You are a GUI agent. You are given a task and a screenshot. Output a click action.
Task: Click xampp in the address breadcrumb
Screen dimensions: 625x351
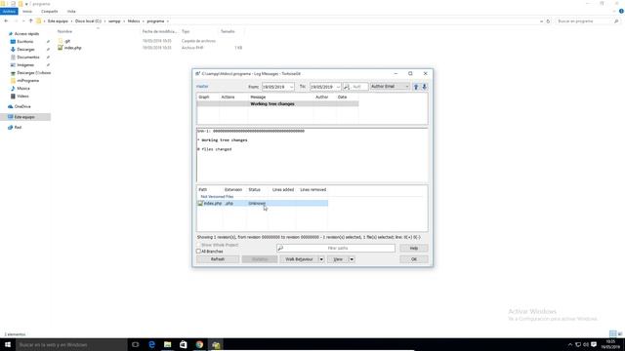(x=114, y=21)
